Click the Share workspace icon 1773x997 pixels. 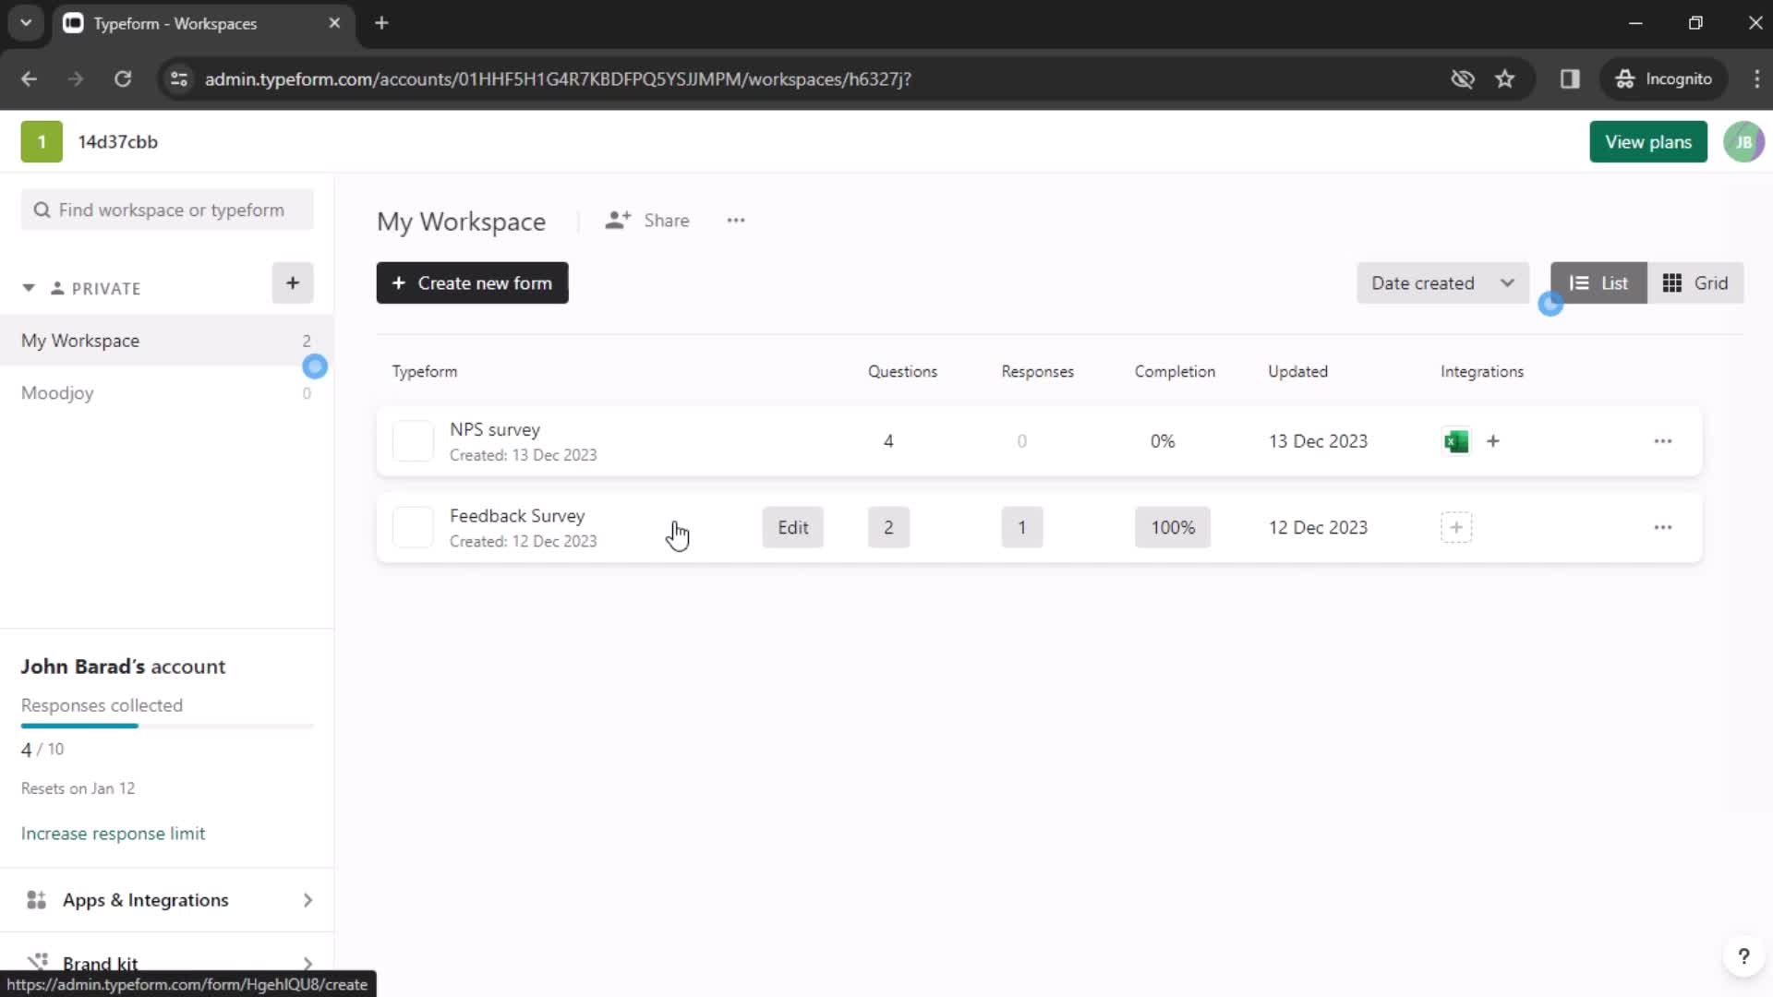[x=616, y=219]
